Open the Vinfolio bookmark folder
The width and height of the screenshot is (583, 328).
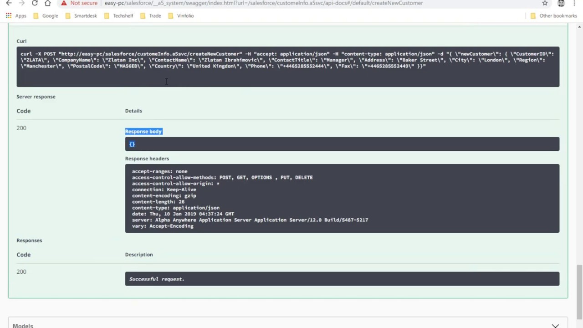(181, 15)
